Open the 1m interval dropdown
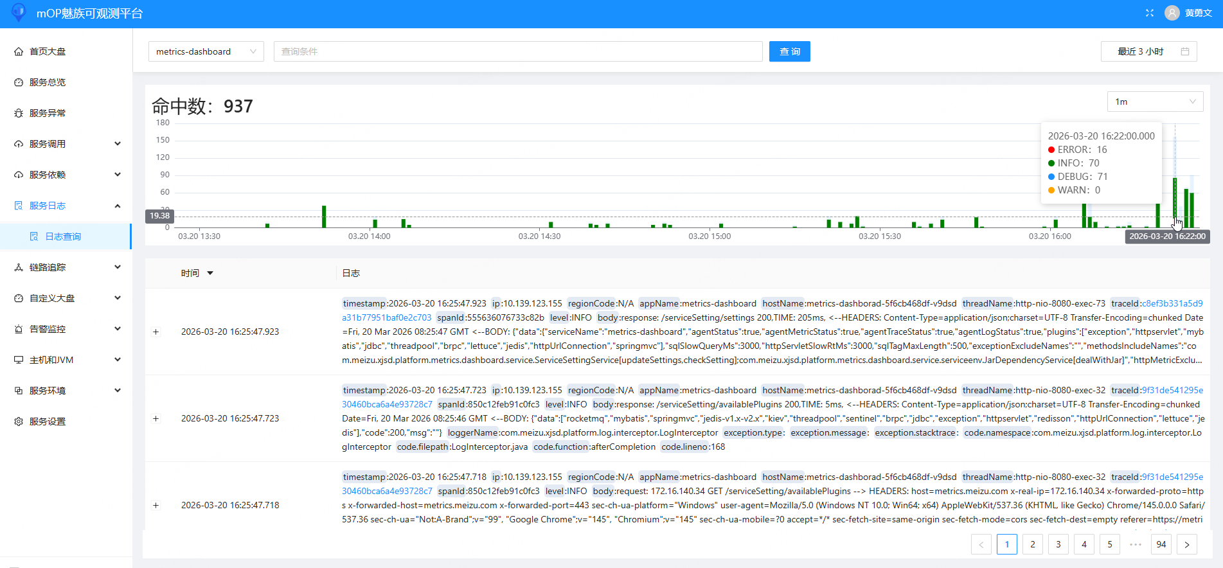 (x=1154, y=102)
